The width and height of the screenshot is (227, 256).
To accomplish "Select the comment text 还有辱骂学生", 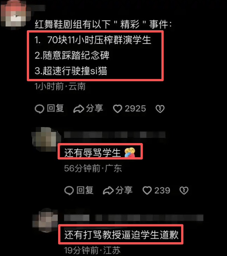I will pos(92,153).
